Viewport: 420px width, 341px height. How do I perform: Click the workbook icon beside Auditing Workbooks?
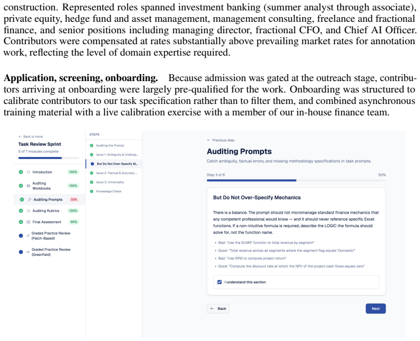click(29, 186)
